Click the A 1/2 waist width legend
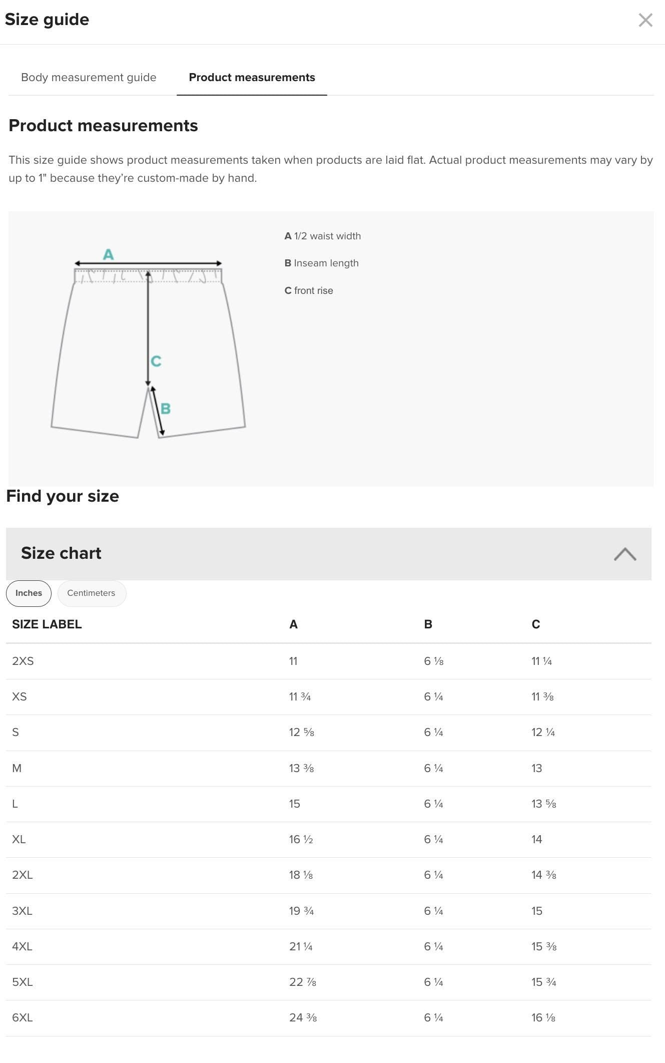Image resolution: width=665 pixels, height=1063 pixels. pyautogui.click(x=323, y=236)
